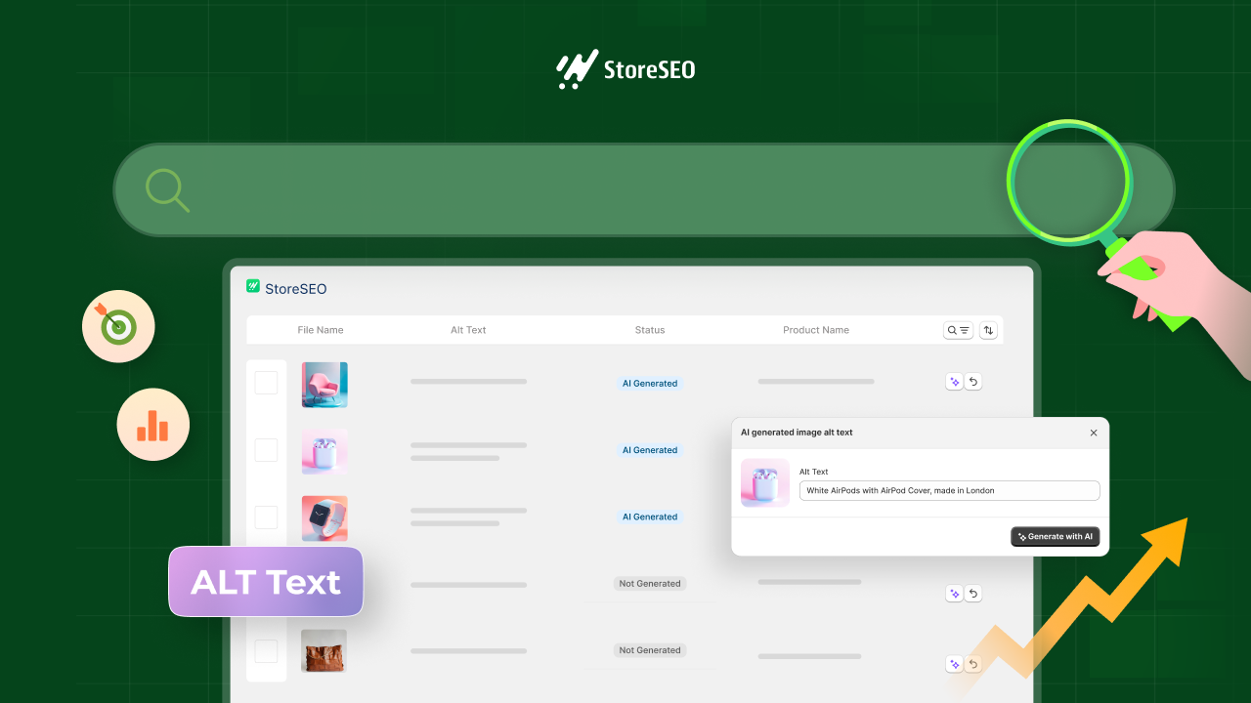The width and height of the screenshot is (1251, 703).
Task: Tick the checkbox for the AirPods row
Action: coord(266,450)
